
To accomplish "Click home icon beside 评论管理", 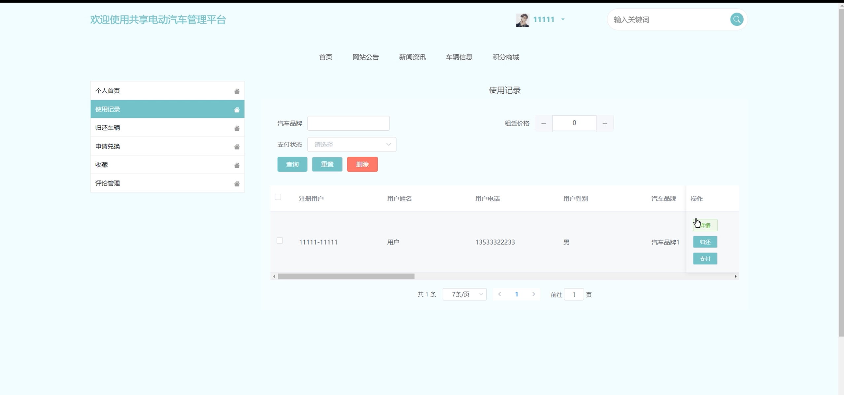I will pyautogui.click(x=237, y=183).
